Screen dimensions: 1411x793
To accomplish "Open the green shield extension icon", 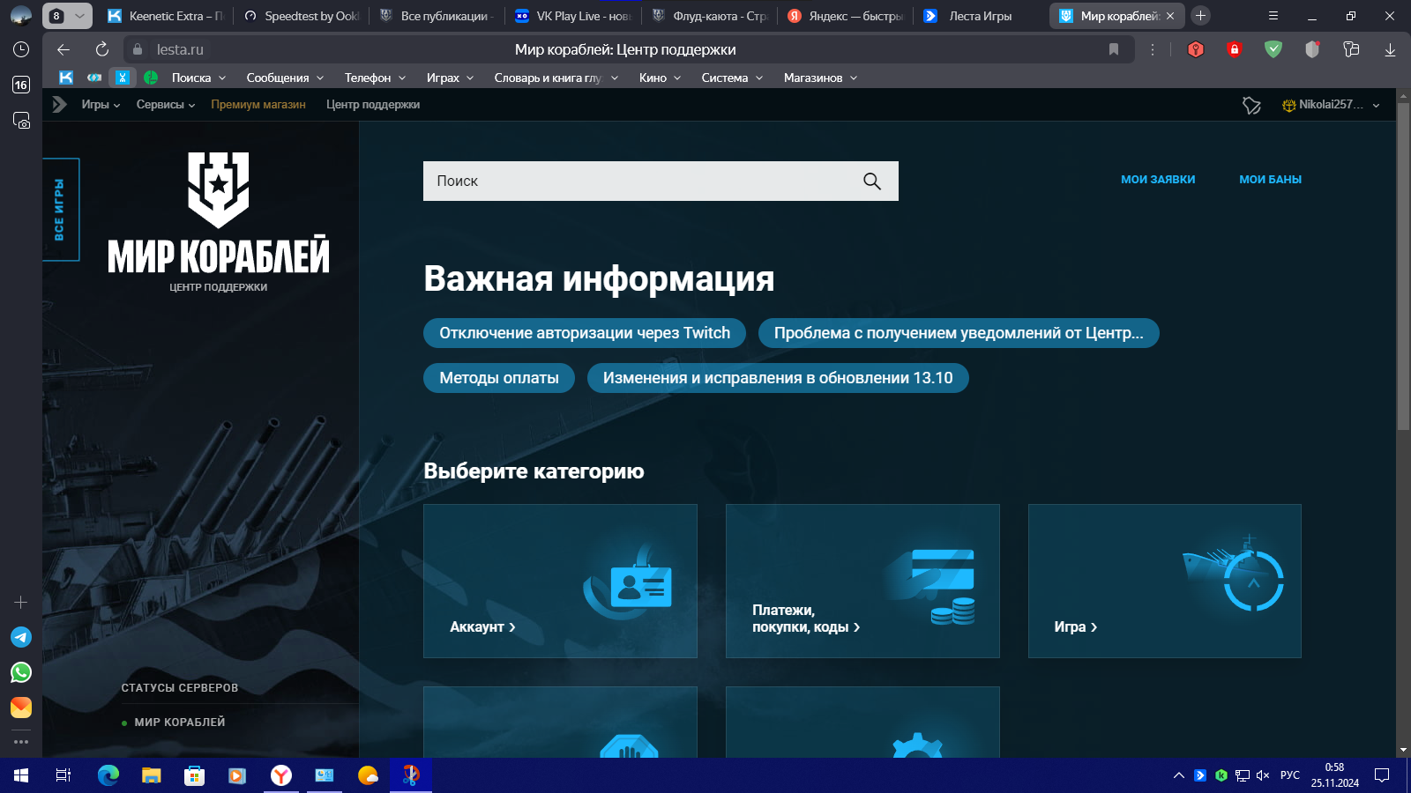I will tap(1273, 49).
